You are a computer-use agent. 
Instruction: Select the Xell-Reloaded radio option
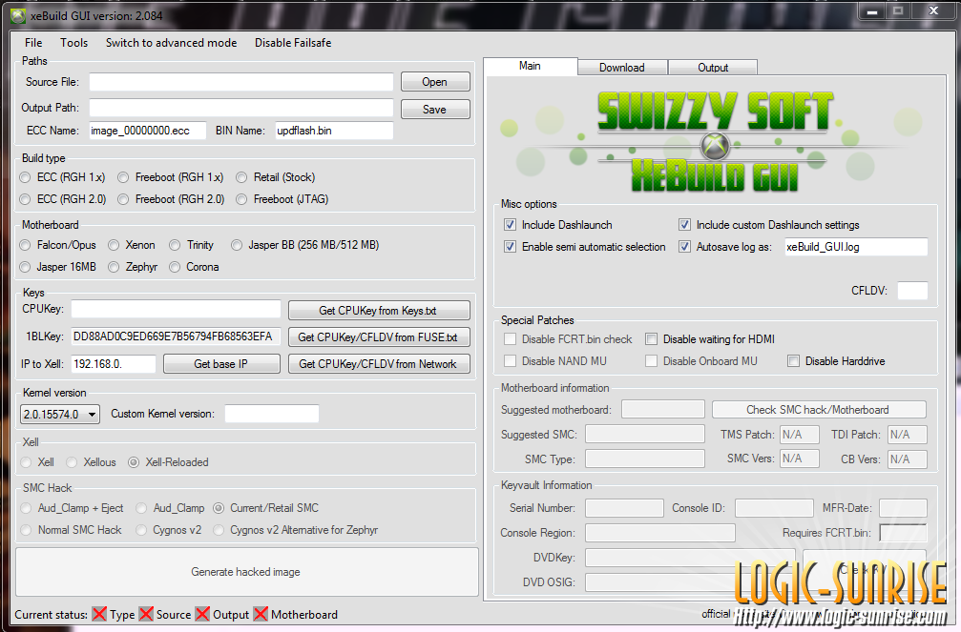point(169,462)
